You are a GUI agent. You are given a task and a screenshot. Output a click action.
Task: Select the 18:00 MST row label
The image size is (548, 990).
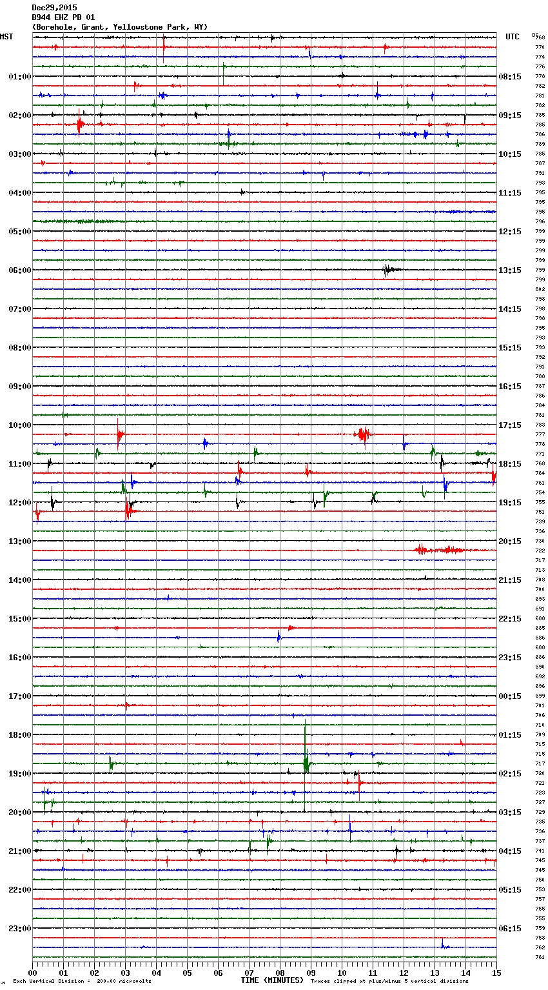19,735
